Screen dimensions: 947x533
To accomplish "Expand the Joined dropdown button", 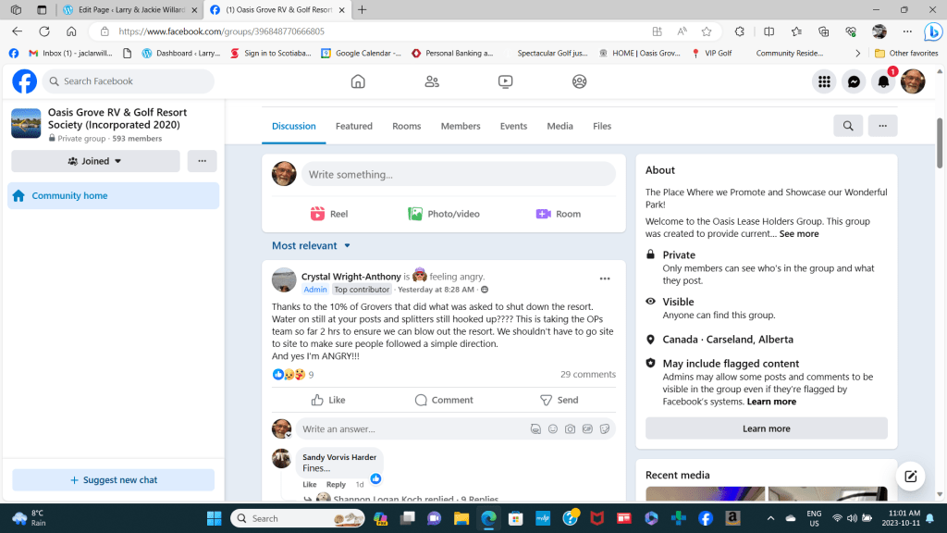I will [x=95, y=161].
